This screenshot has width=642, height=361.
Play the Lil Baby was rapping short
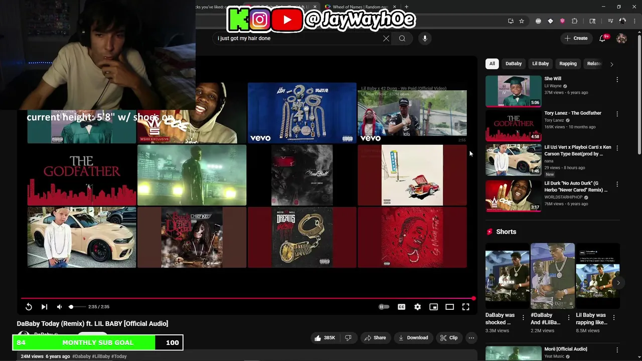click(597, 276)
